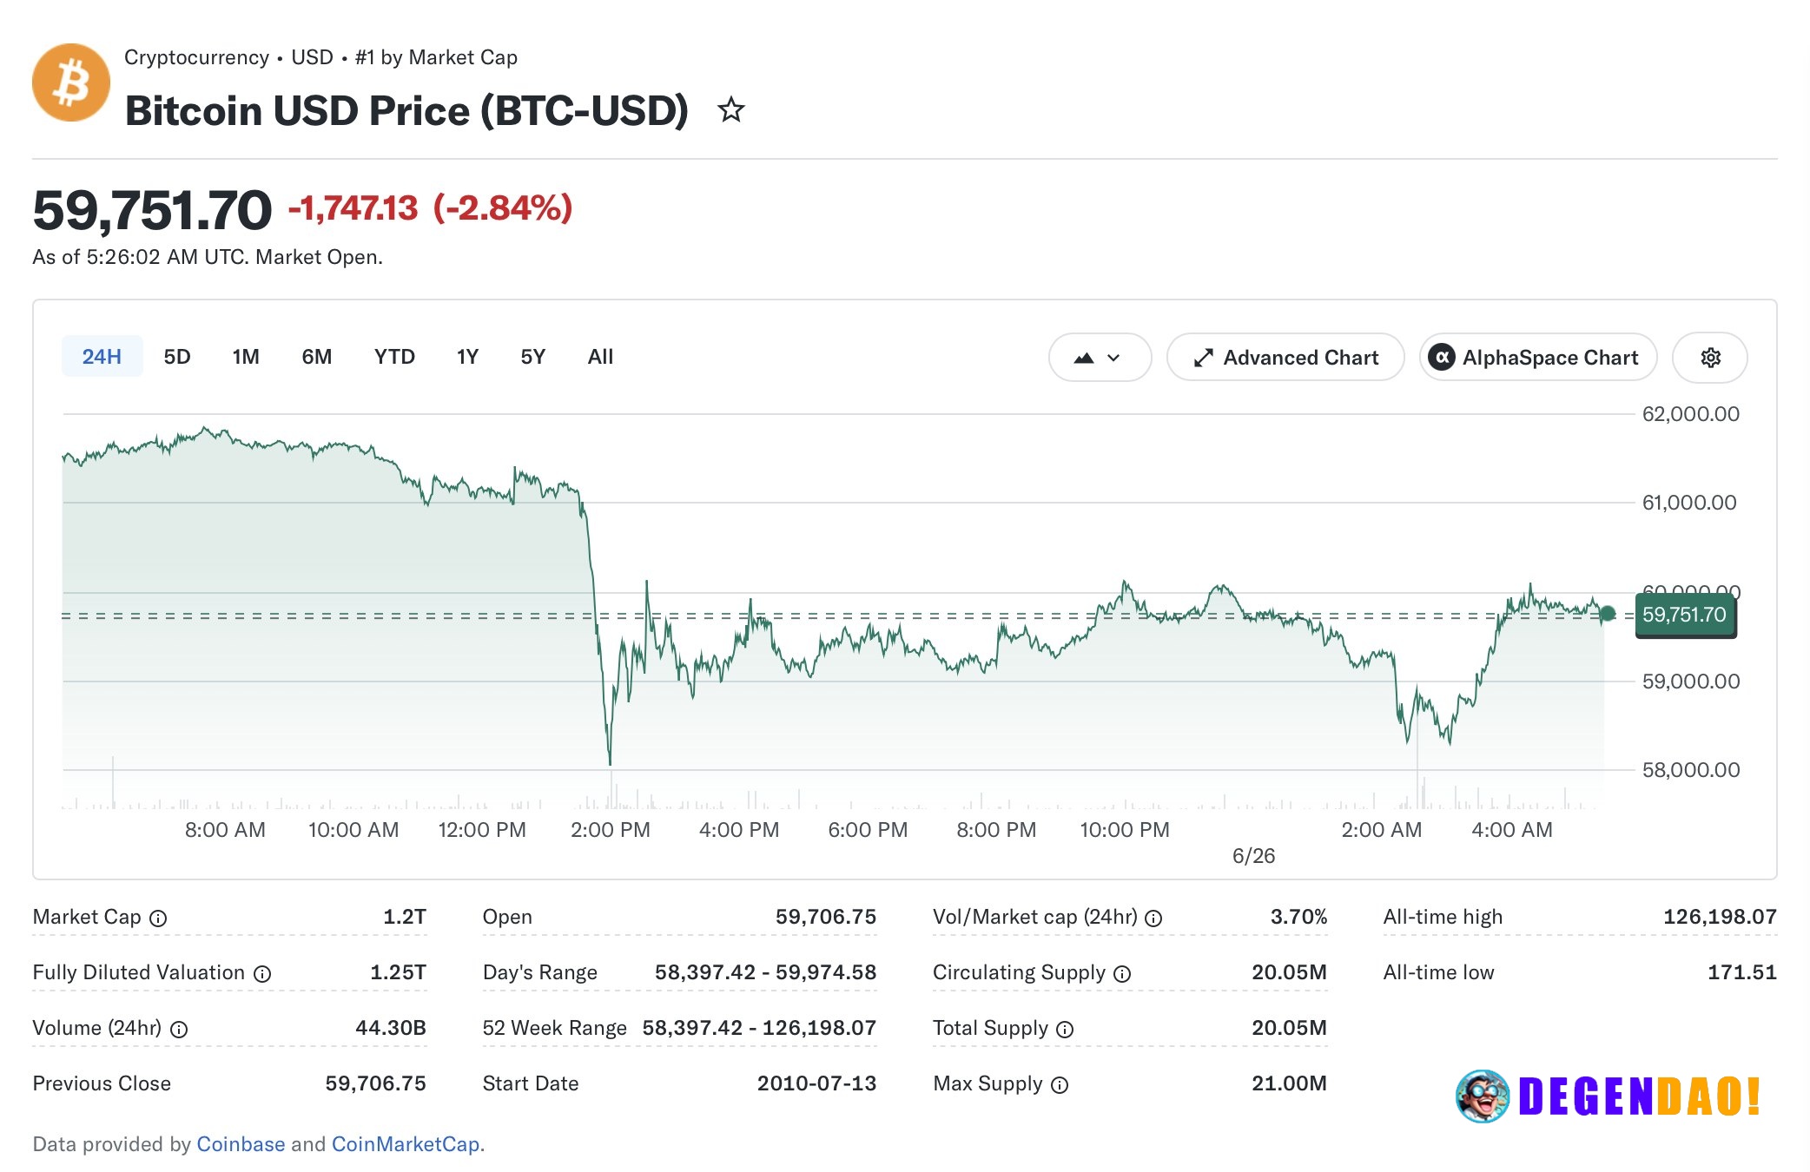Click the large price 59,751.70 heading
The image size is (1810, 1172).
pyautogui.click(x=152, y=210)
